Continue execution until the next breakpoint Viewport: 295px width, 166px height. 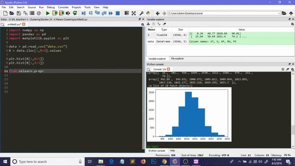tap(111, 13)
